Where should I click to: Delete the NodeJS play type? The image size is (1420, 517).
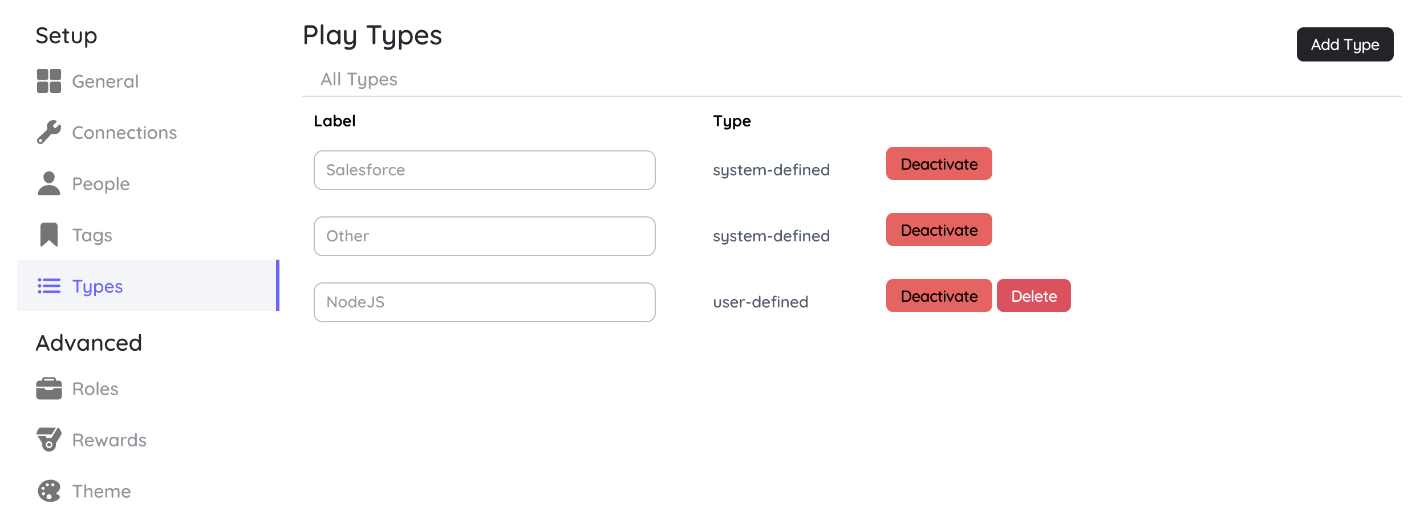[1033, 296]
